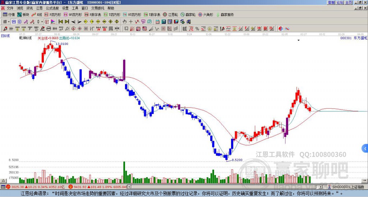Image resolution: width=368 pixels, height=197 pixels.
Task: Expand the blue side panel chevron
Action: [365, 148]
